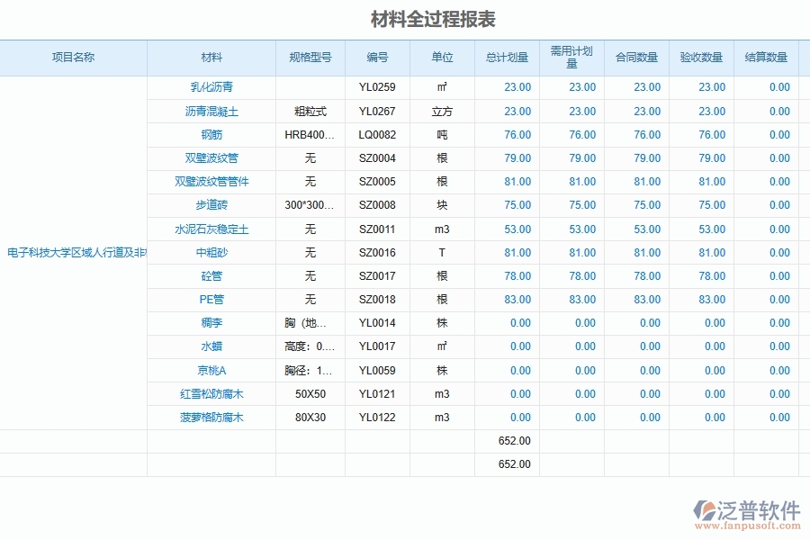The height and width of the screenshot is (540, 810).
Task: Select the 双壁波纹管管件 entry
Action: 212,181
